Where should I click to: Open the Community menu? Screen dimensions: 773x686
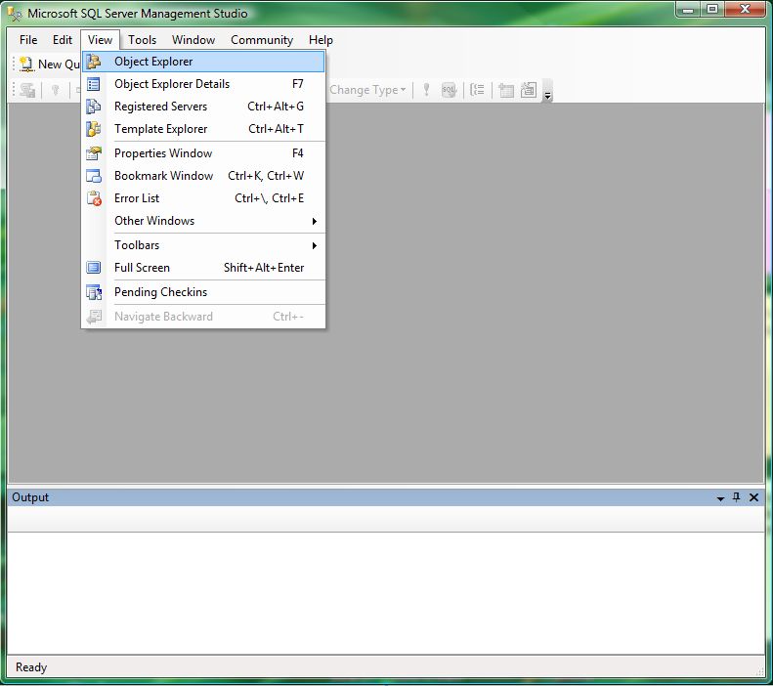coord(262,40)
